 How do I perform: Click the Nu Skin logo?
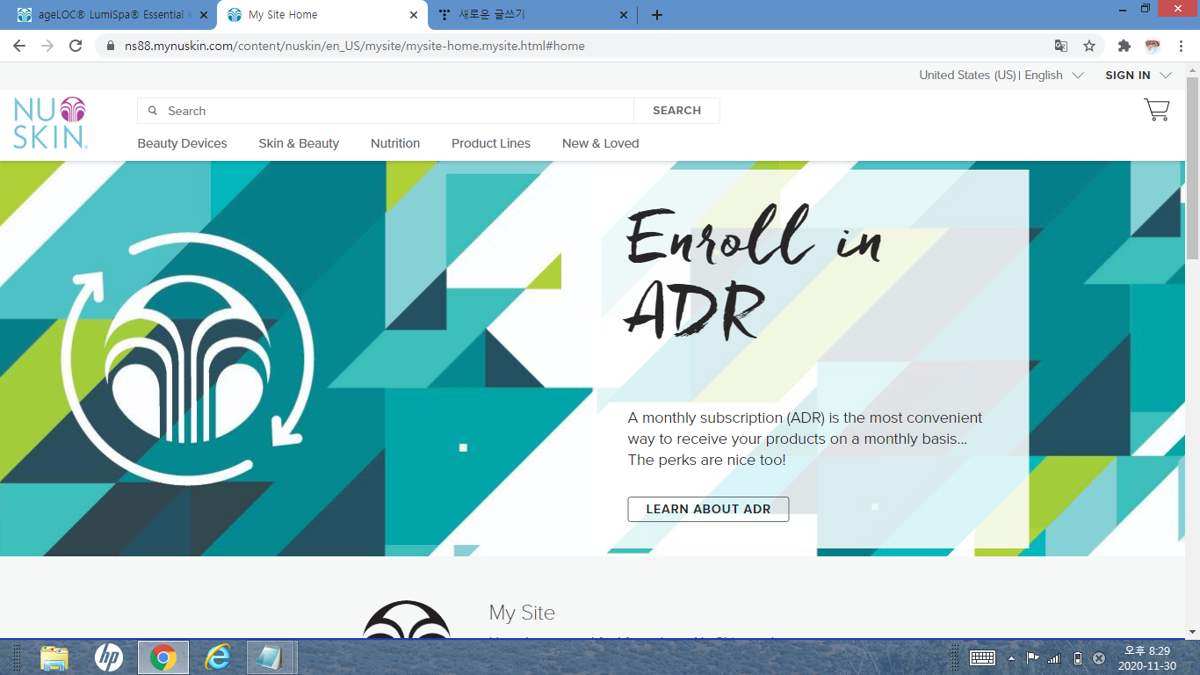[x=50, y=122]
